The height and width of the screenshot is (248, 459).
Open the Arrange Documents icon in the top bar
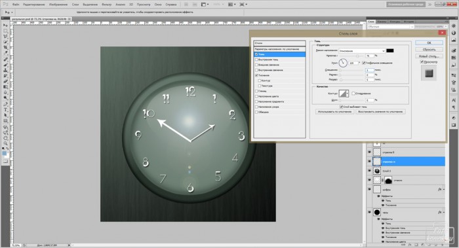[231, 5]
